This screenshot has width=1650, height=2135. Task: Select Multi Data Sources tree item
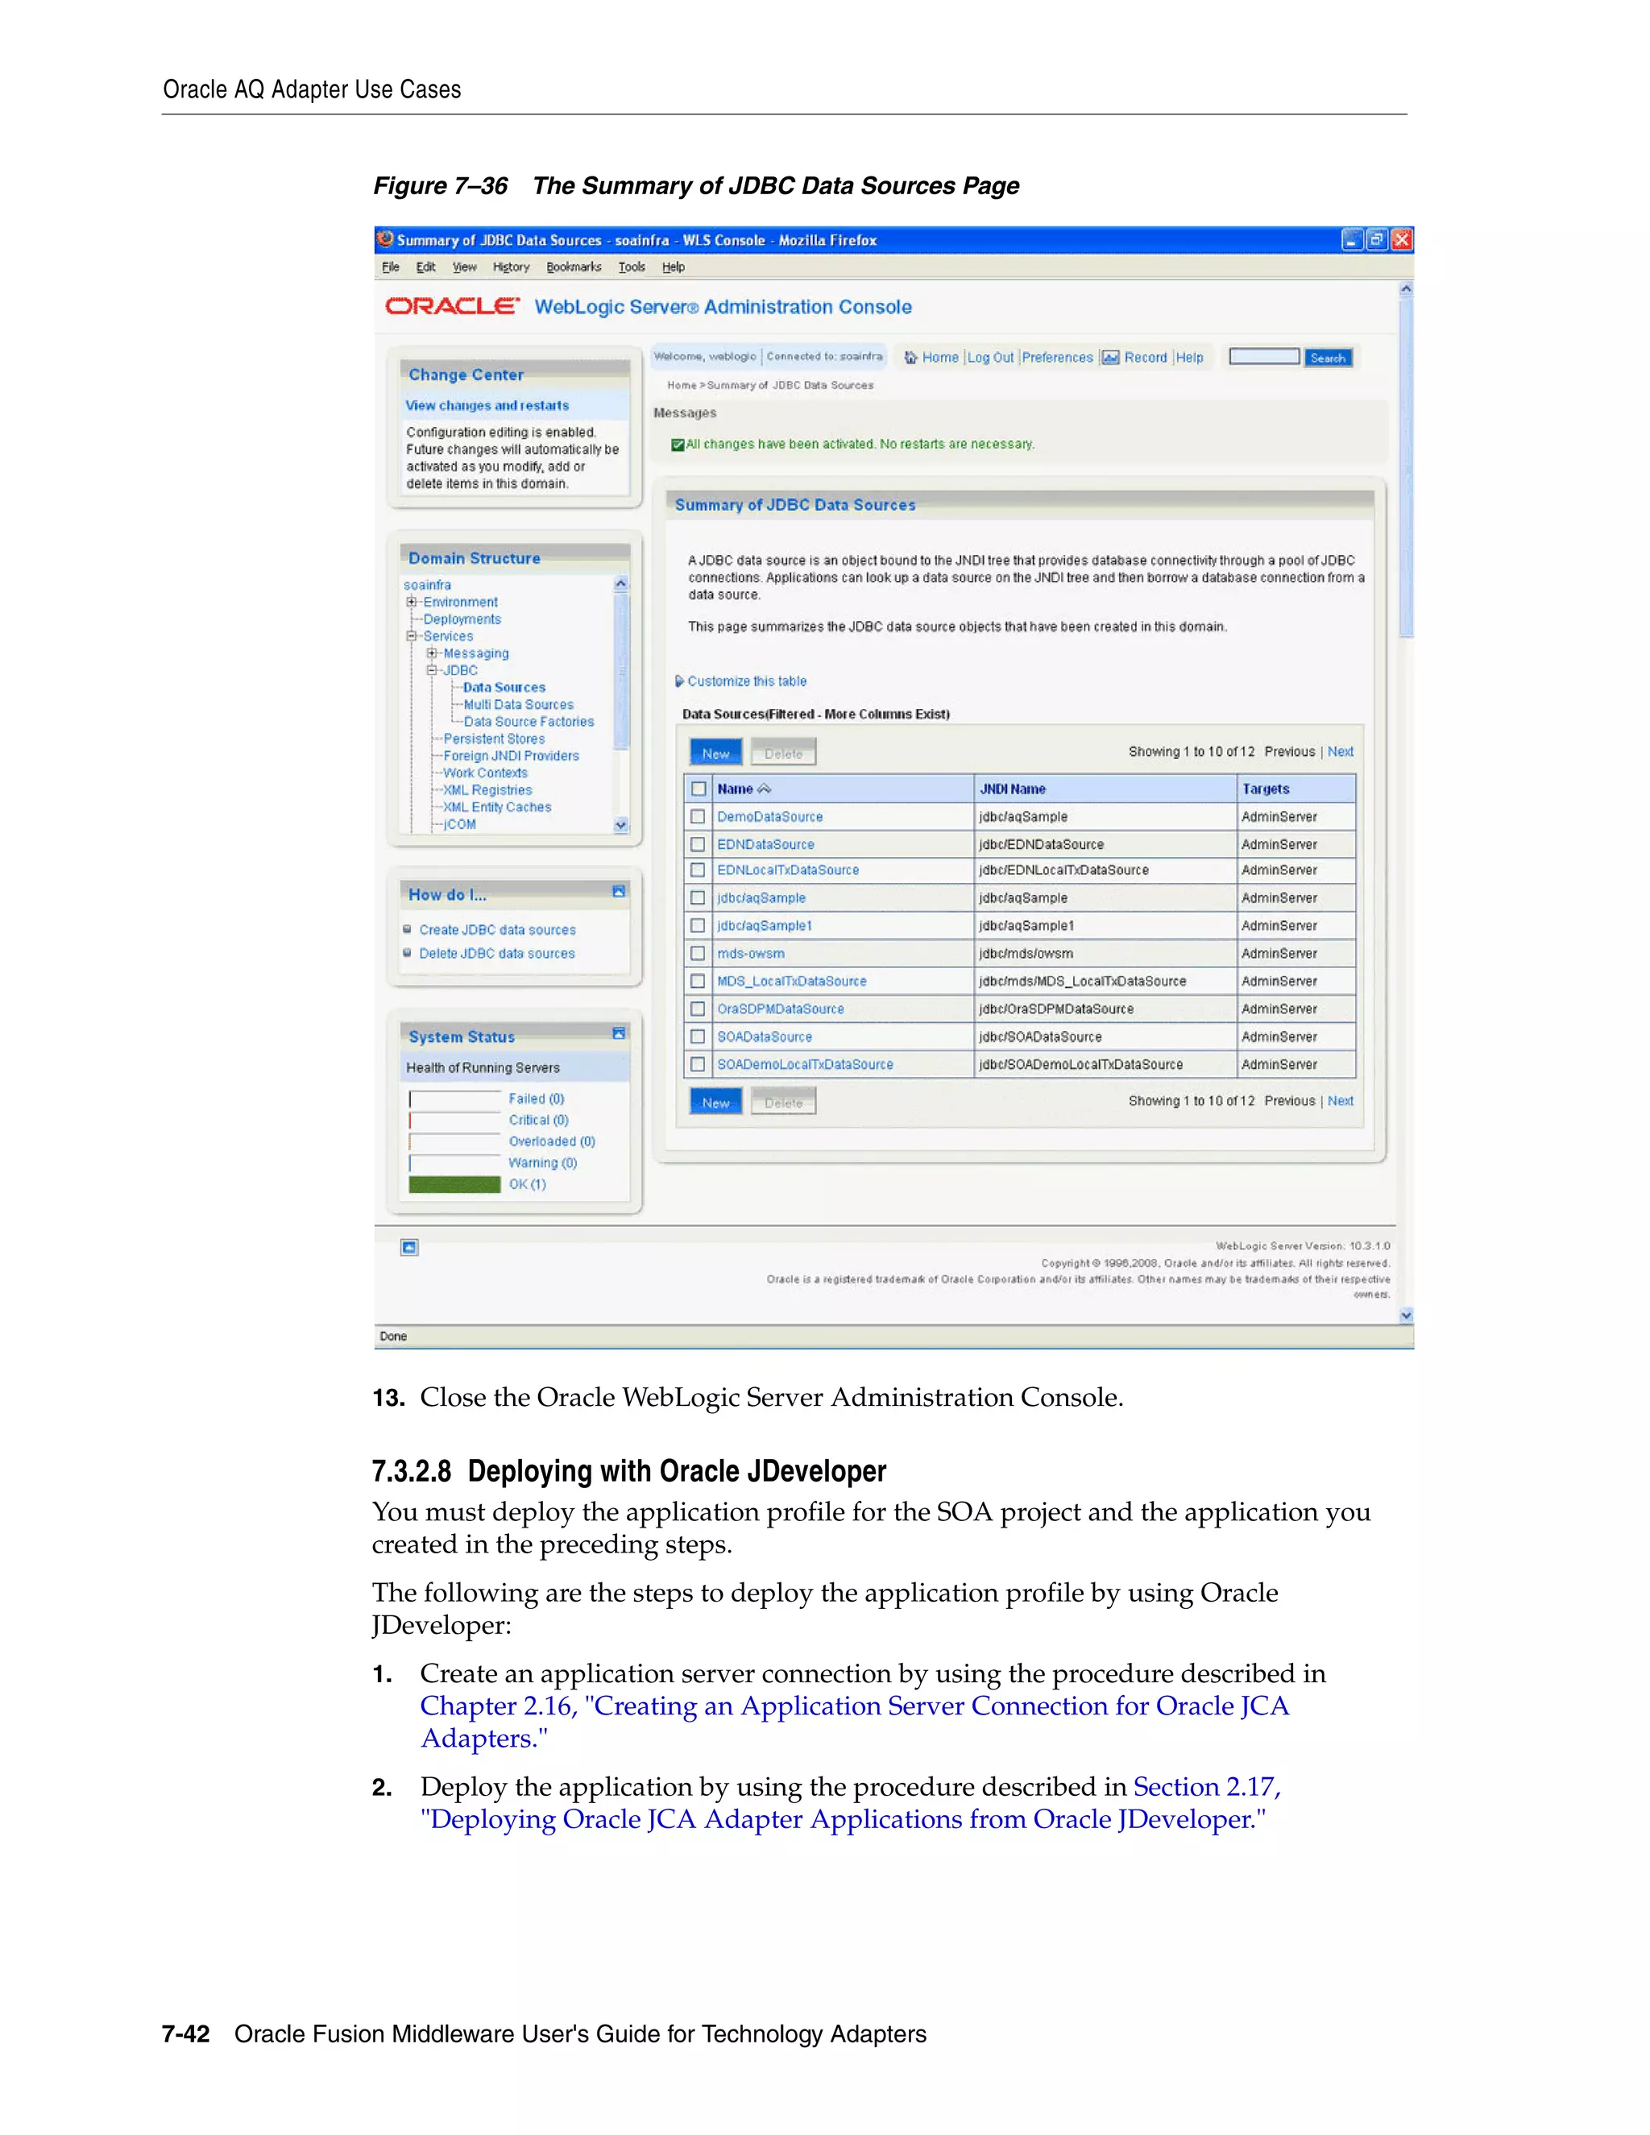pos(519,705)
